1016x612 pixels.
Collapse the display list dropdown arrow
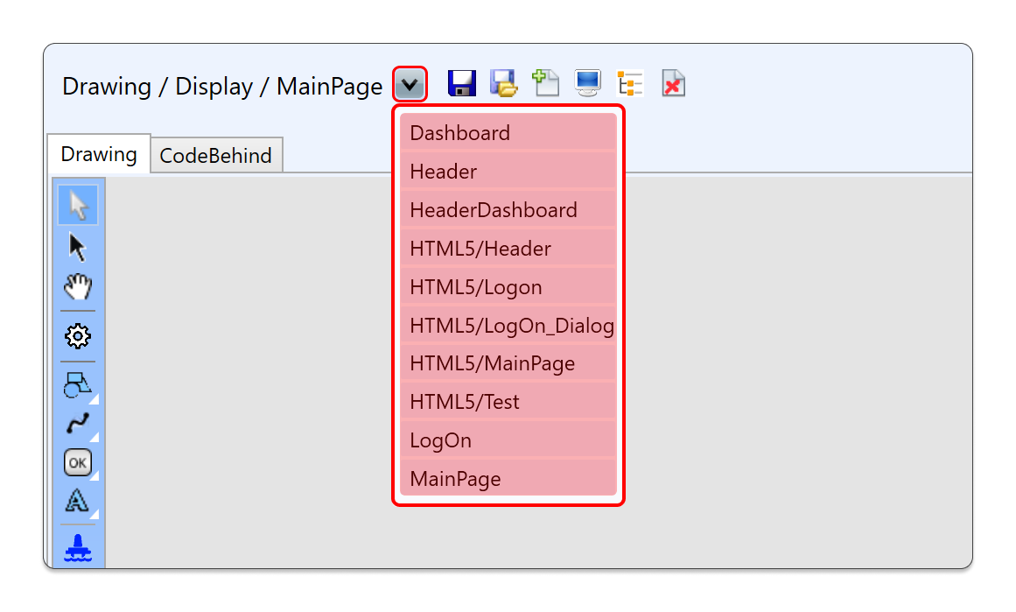click(410, 85)
